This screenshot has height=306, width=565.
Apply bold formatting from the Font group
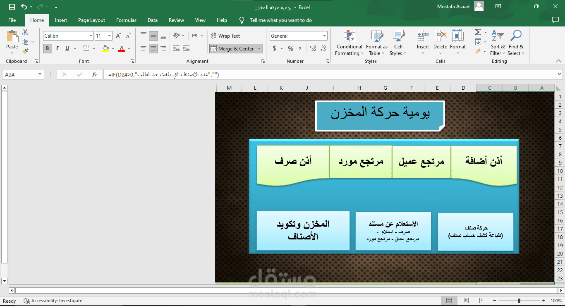pyautogui.click(x=47, y=48)
